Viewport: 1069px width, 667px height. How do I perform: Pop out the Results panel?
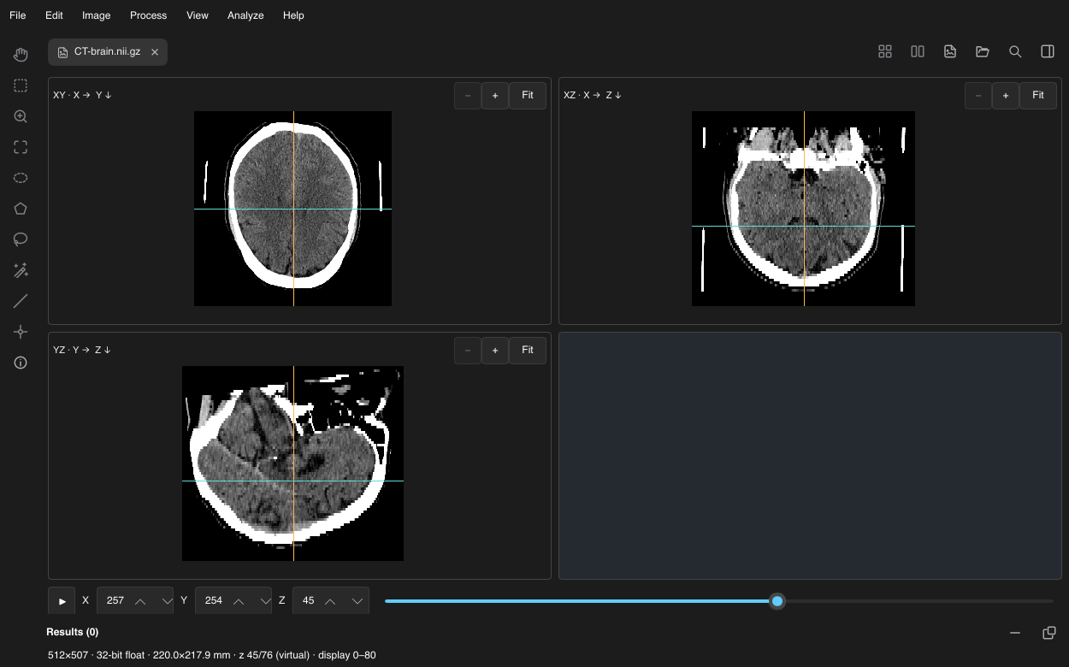(1049, 633)
